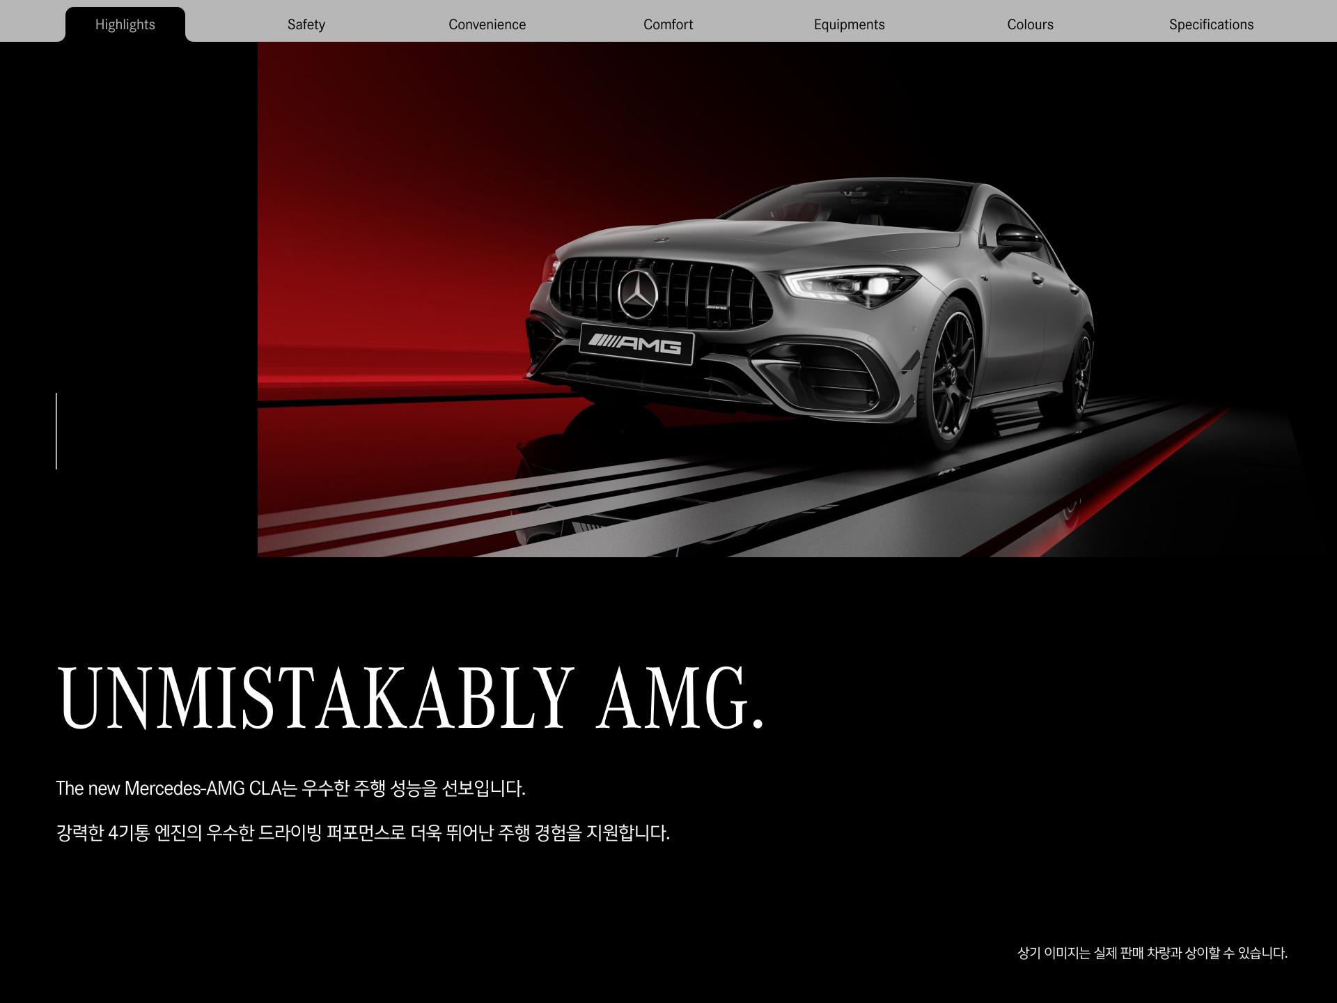Click the disclaimer '상기 이미지는 실제 판매 차량과 상이할 수 있습니다.'

coord(1152,953)
